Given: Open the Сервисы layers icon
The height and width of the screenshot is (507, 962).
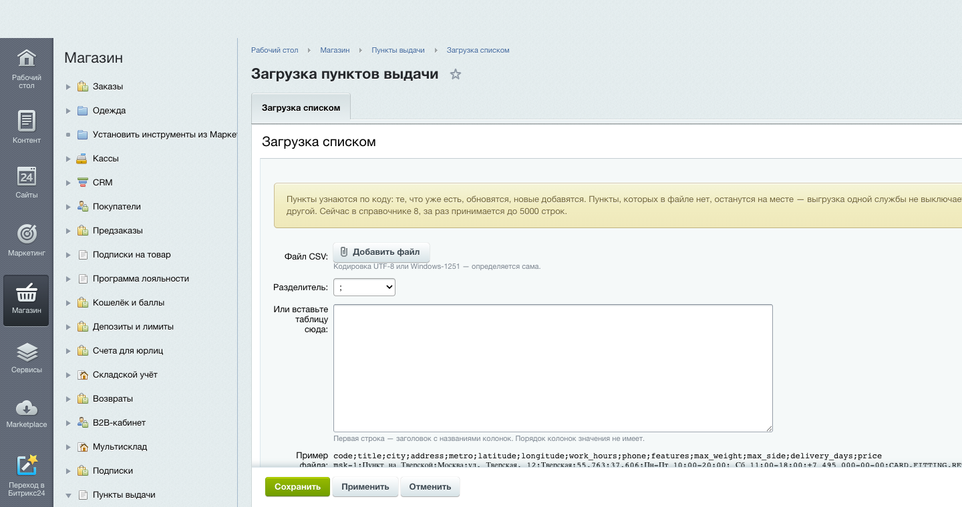Looking at the screenshot, I should point(27,352).
